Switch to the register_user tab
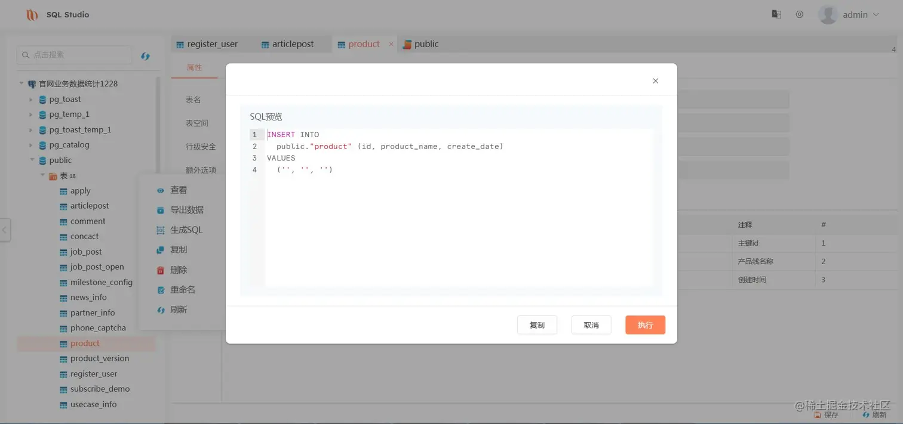The width and height of the screenshot is (903, 424). 212,44
